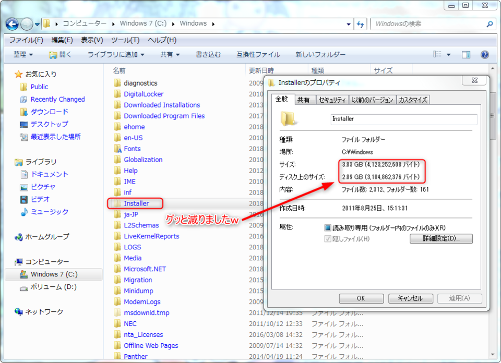Toggle 読み取り専用 checkbox
Viewport: 501px width, 363px height.
[328, 228]
